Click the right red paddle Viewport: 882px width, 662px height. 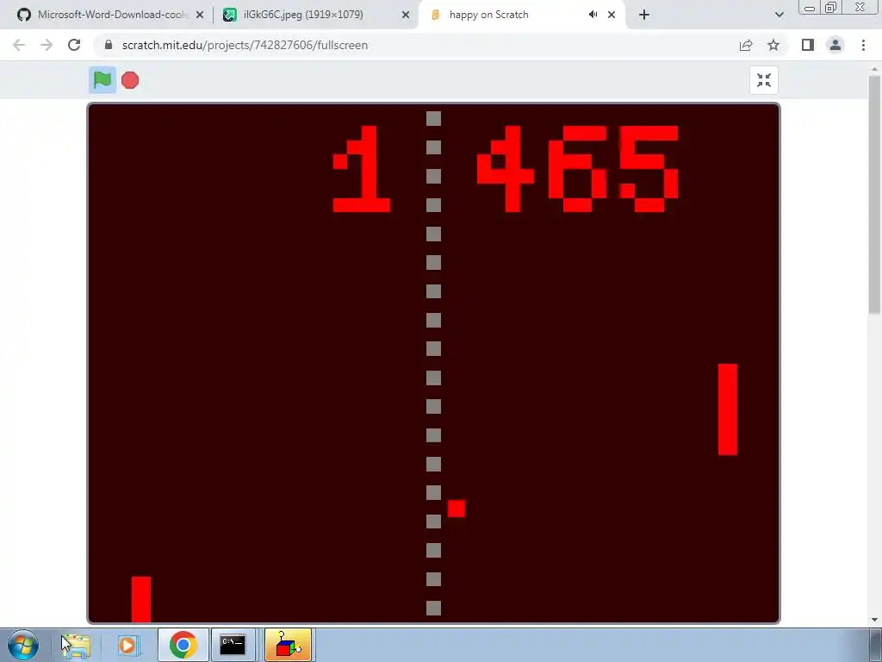tap(728, 409)
